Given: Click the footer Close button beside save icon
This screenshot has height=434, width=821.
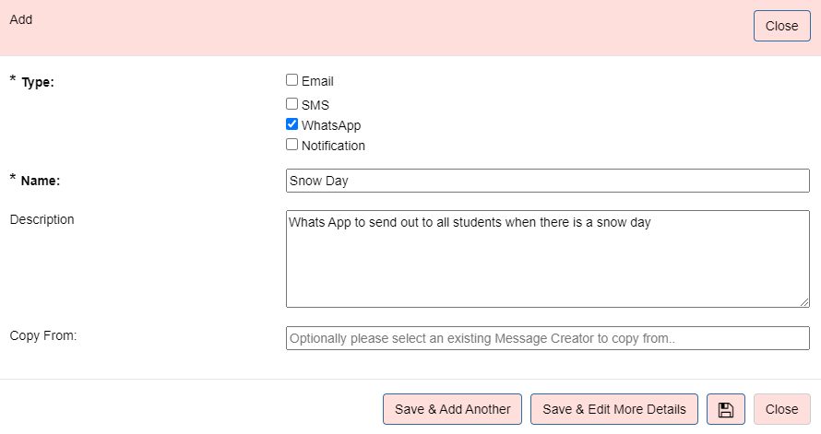Looking at the screenshot, I should (781, 409).
